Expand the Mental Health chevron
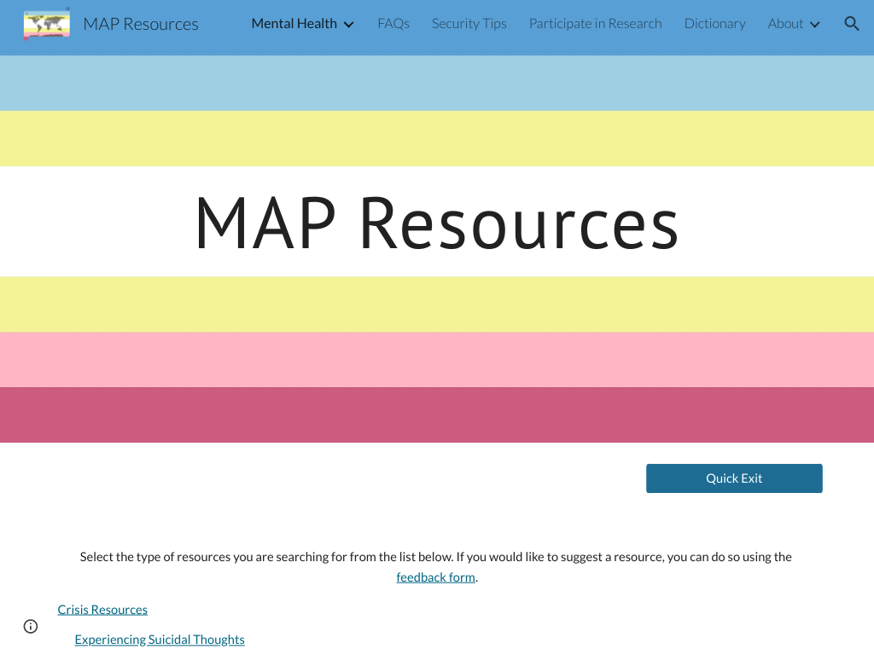 point(349,25)
